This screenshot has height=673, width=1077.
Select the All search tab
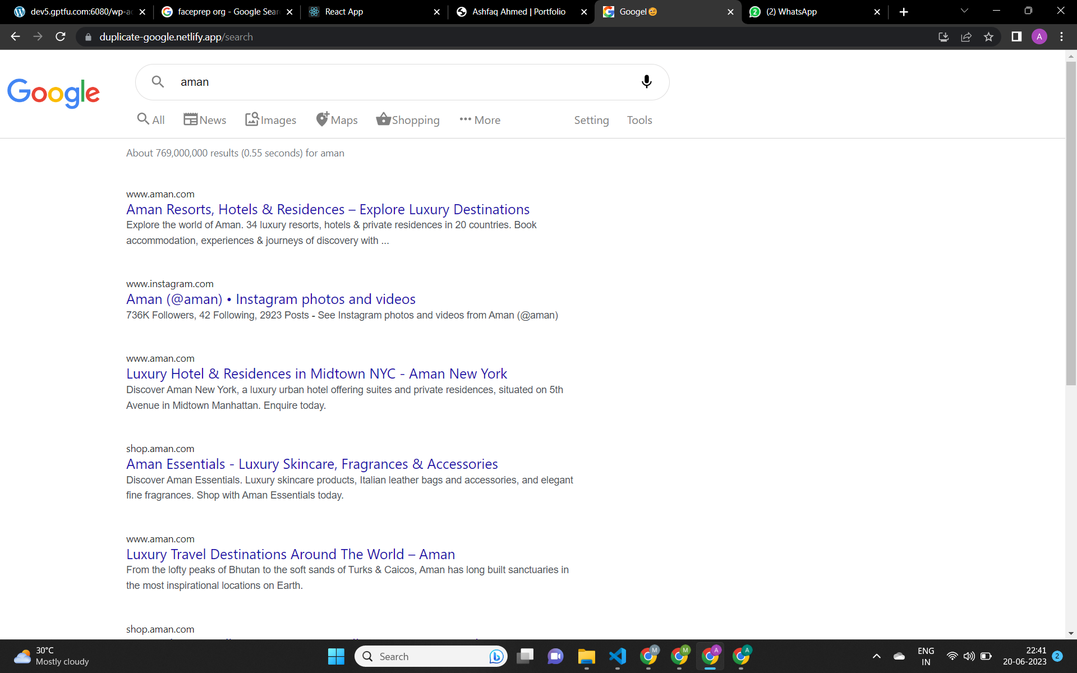point(151,119)
